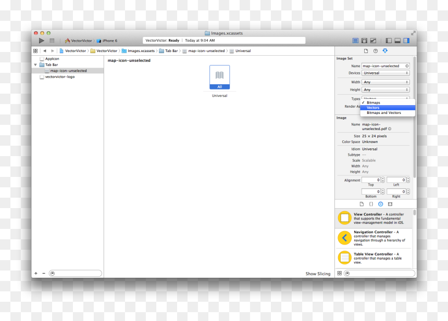448x321 pixels.
Task: Show the Attributes inspector
Action: coord(385,51)
